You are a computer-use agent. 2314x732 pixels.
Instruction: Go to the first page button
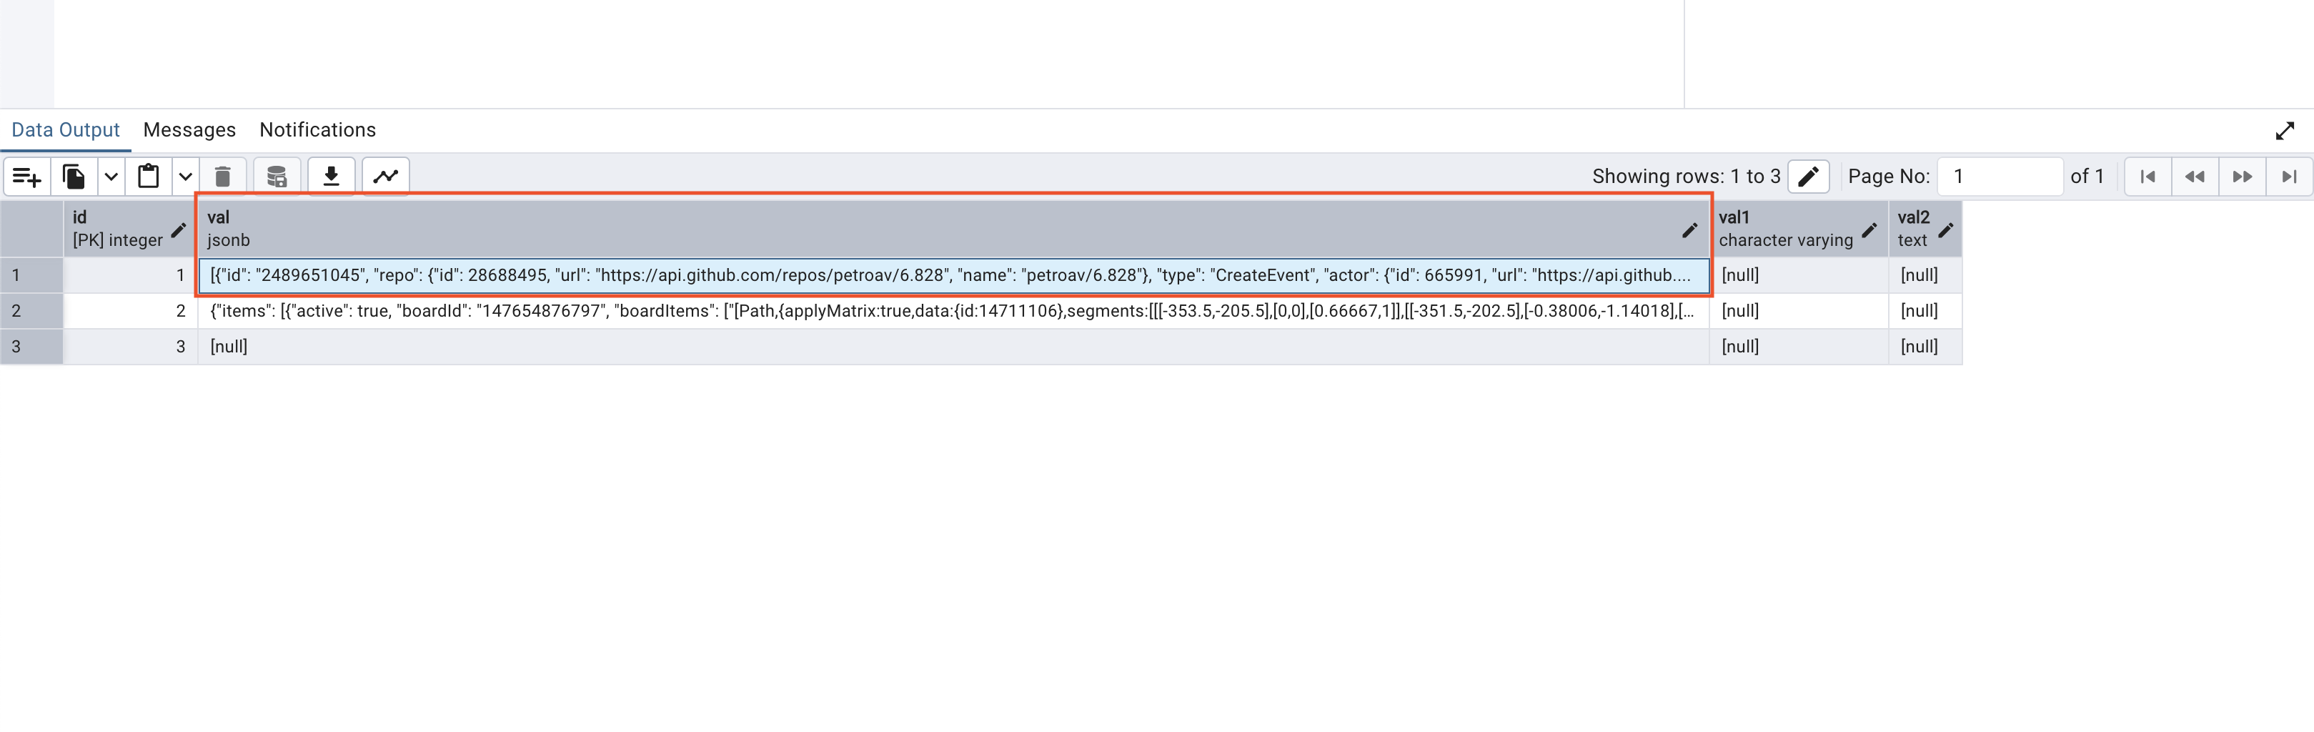tap(2147, 177)
